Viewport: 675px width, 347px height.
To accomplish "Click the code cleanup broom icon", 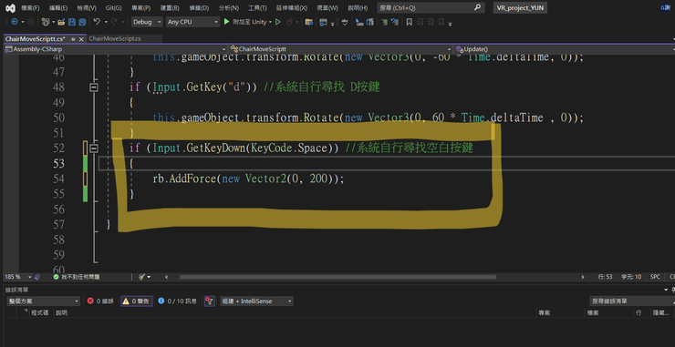I will 141,277.
